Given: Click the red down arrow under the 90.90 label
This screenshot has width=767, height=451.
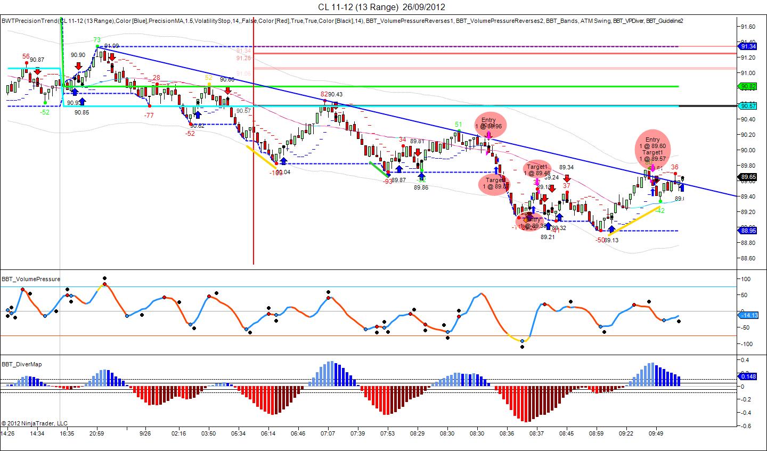Looking at the screenshot, I should coord(78,66).
